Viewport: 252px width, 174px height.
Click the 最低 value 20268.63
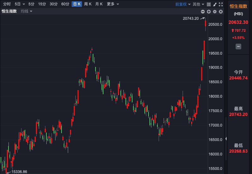tap(238, 151)
